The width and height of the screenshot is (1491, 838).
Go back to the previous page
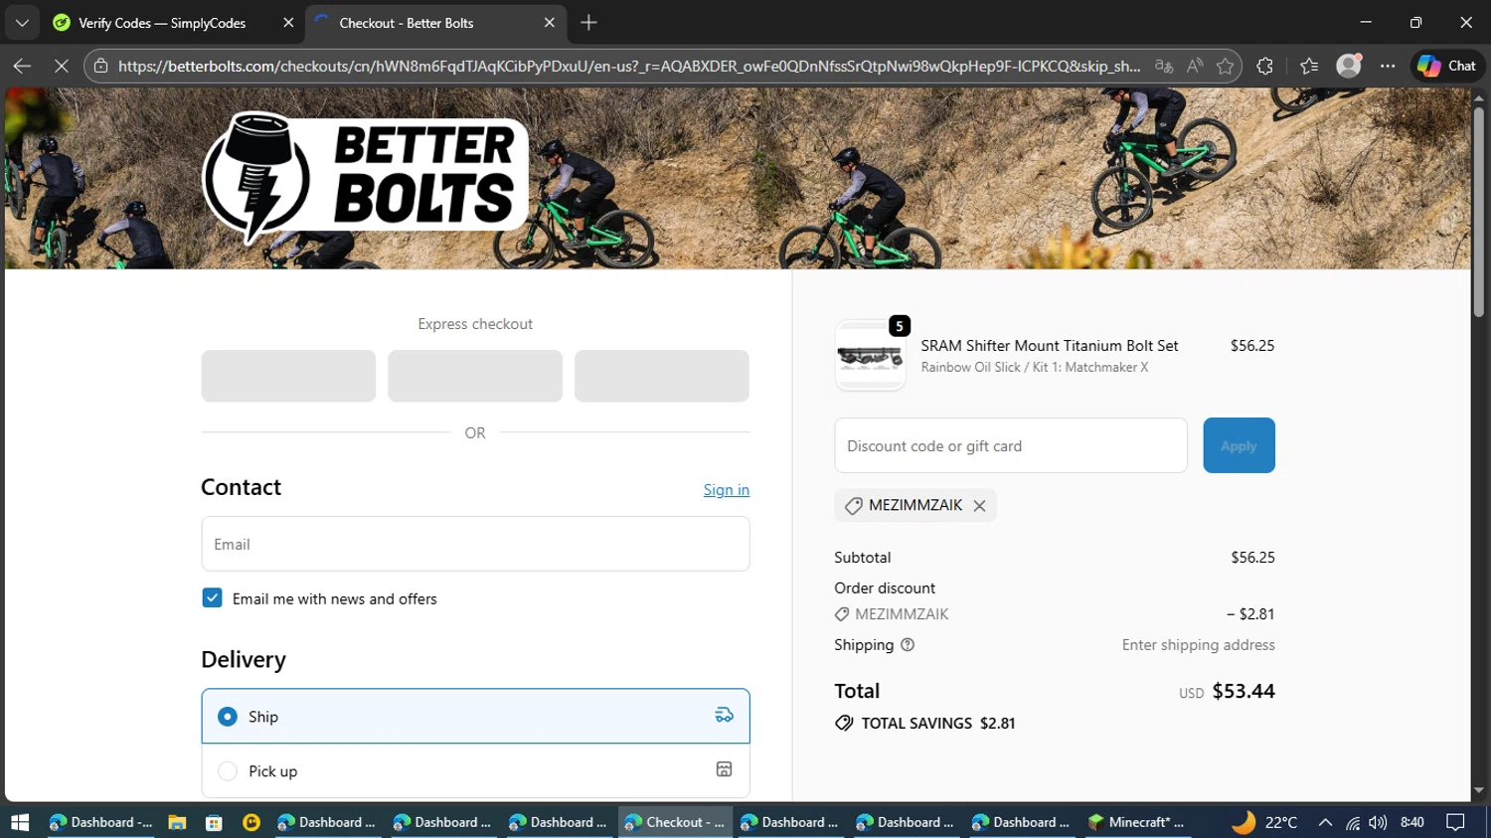[22, 66]
